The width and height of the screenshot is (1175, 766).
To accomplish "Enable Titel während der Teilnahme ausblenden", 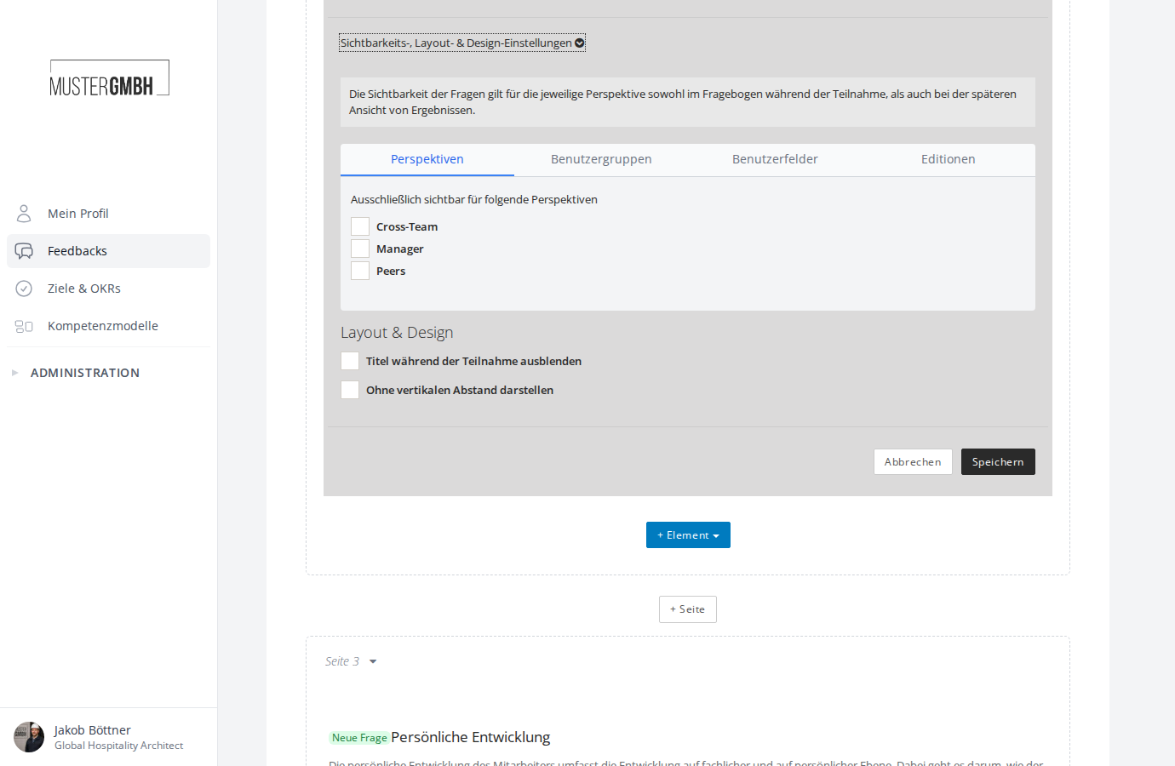I will [x=350, y=361].
